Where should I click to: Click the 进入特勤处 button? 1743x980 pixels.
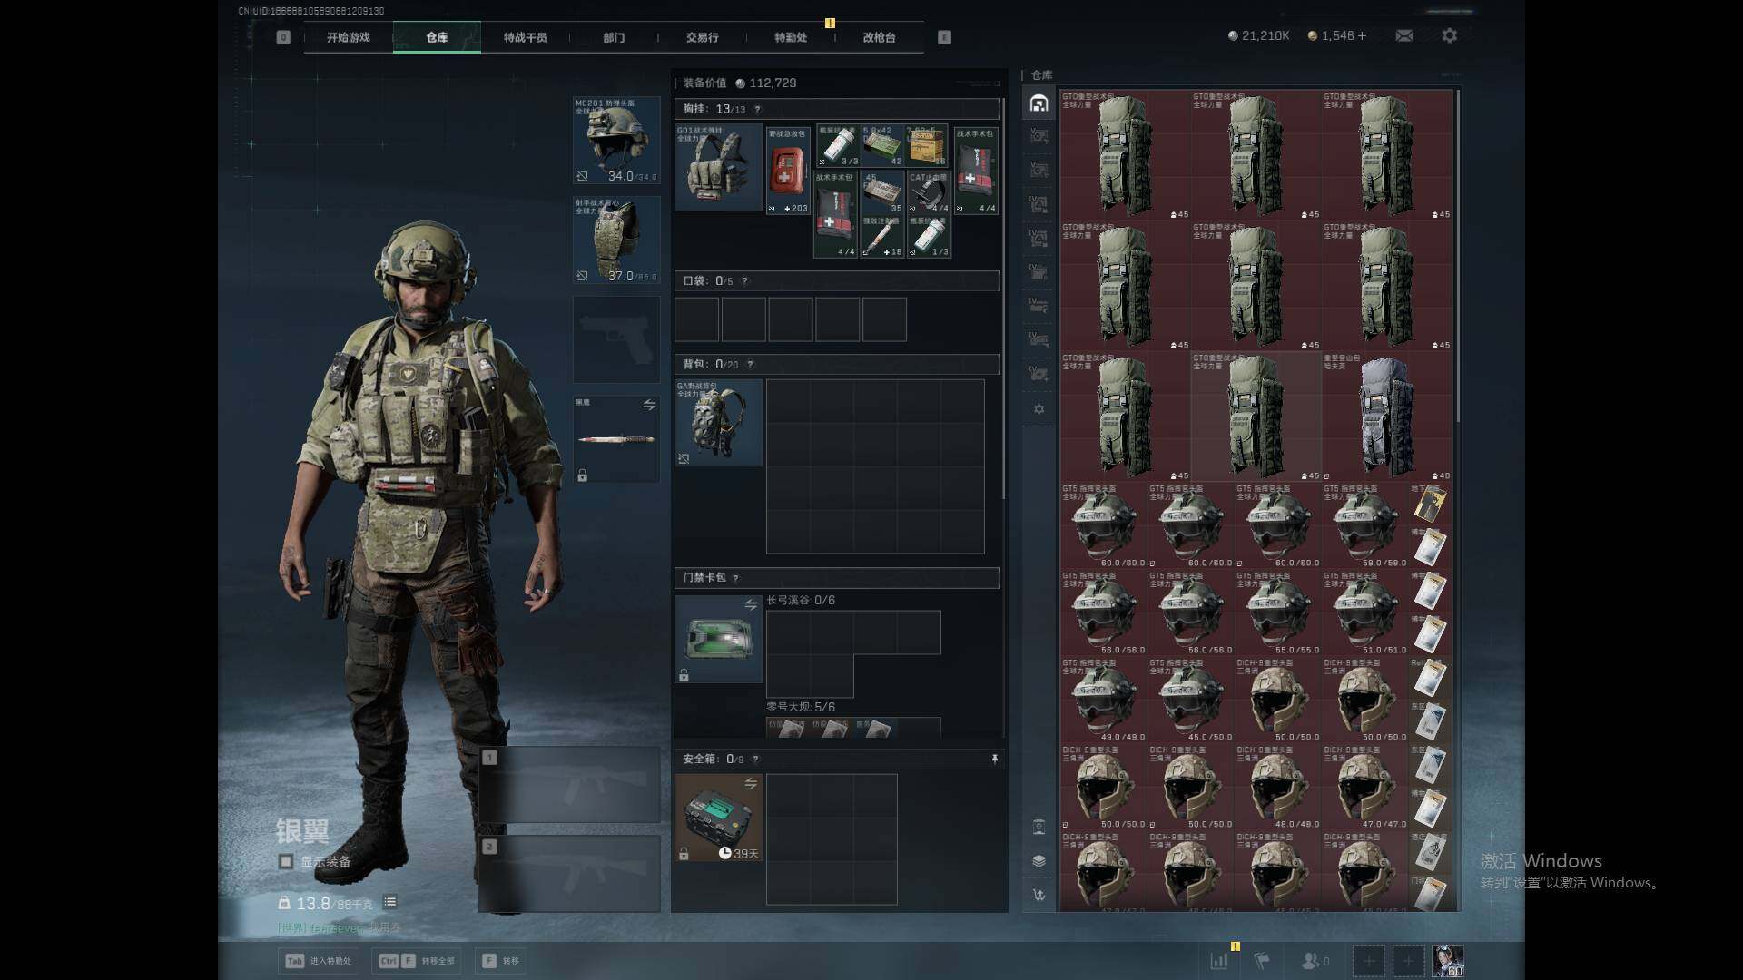(x=319, y=960)
